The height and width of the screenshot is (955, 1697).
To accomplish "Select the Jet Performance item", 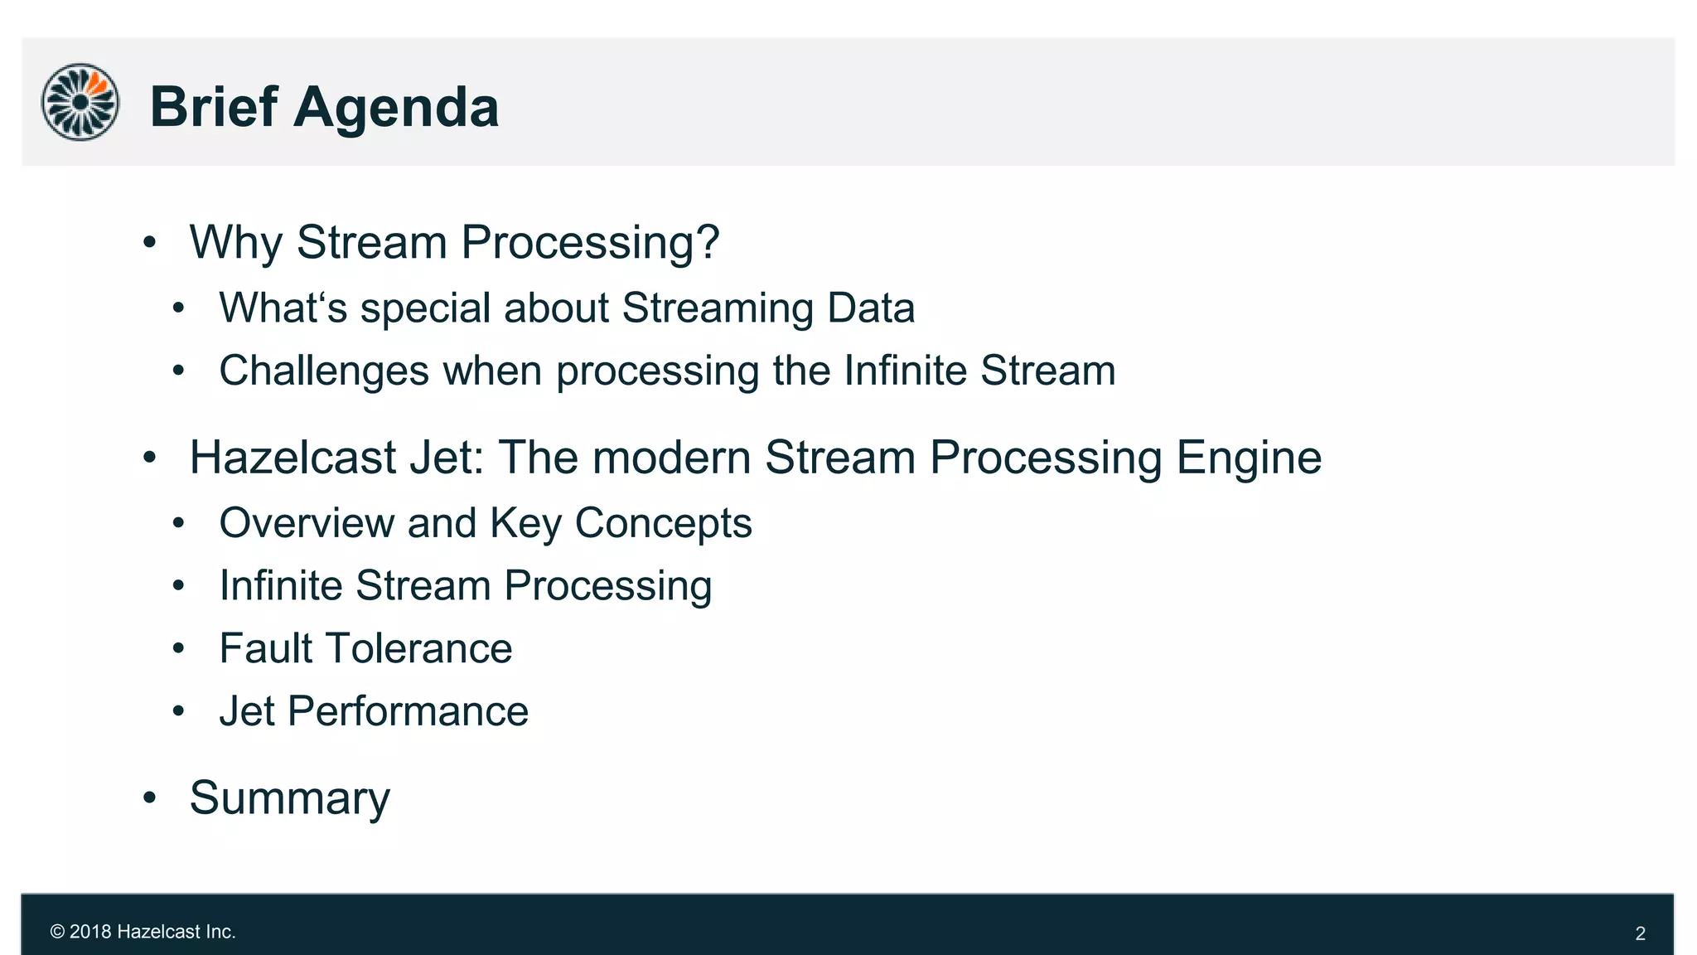I will click(x=374, y=711).
